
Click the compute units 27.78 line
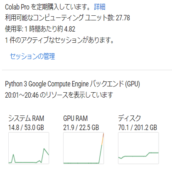click(x=67, y=18)
